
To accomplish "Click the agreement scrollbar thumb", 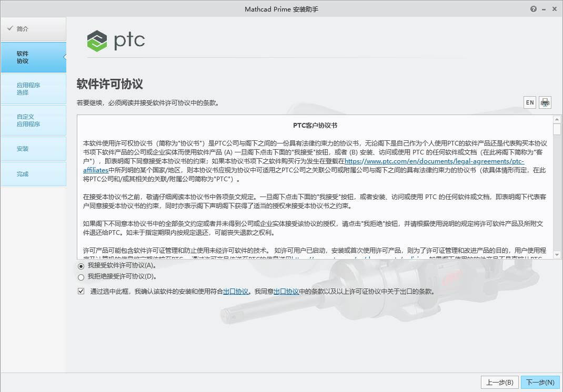I will click(x=557, y=129).
